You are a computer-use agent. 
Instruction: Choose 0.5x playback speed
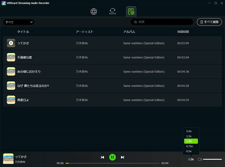click(191, 151)
